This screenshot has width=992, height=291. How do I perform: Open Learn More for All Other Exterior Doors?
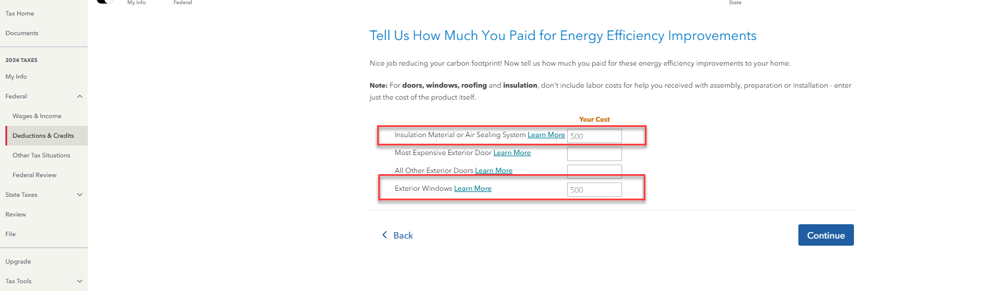[494, 171]
